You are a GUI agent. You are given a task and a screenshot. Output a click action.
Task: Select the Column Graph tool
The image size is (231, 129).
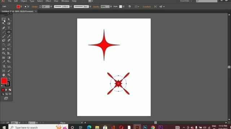click(x=9, y=67)
